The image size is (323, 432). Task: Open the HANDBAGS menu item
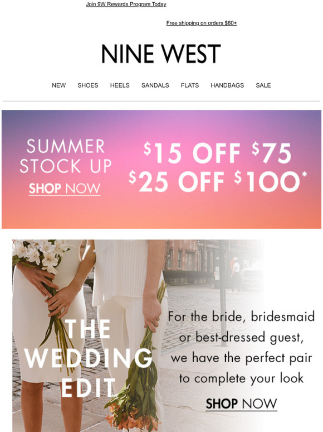click(227, 85)
